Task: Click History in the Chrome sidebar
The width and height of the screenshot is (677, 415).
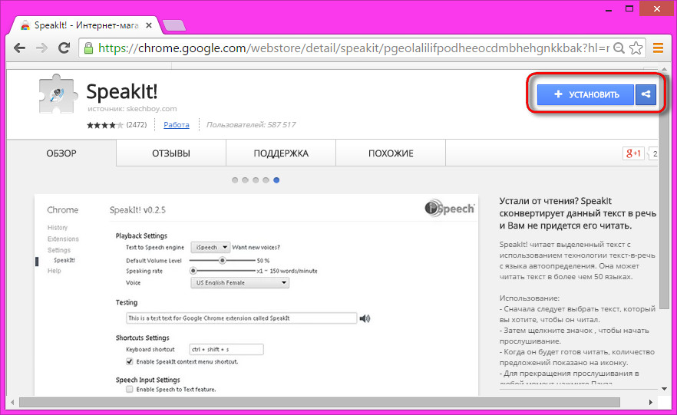Action: tap(58, 227)
